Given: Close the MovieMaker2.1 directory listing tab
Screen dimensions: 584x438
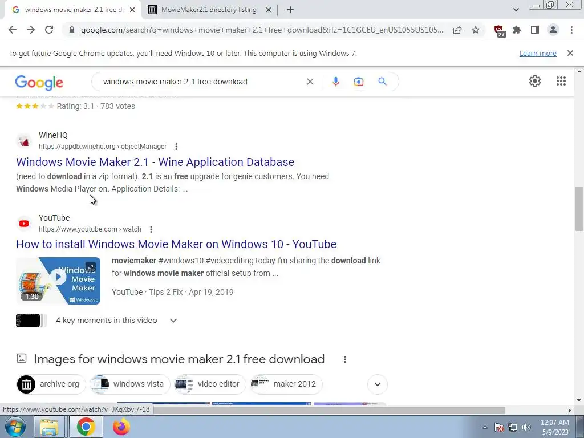Looking at the screenshot, I should pos(269,10).
